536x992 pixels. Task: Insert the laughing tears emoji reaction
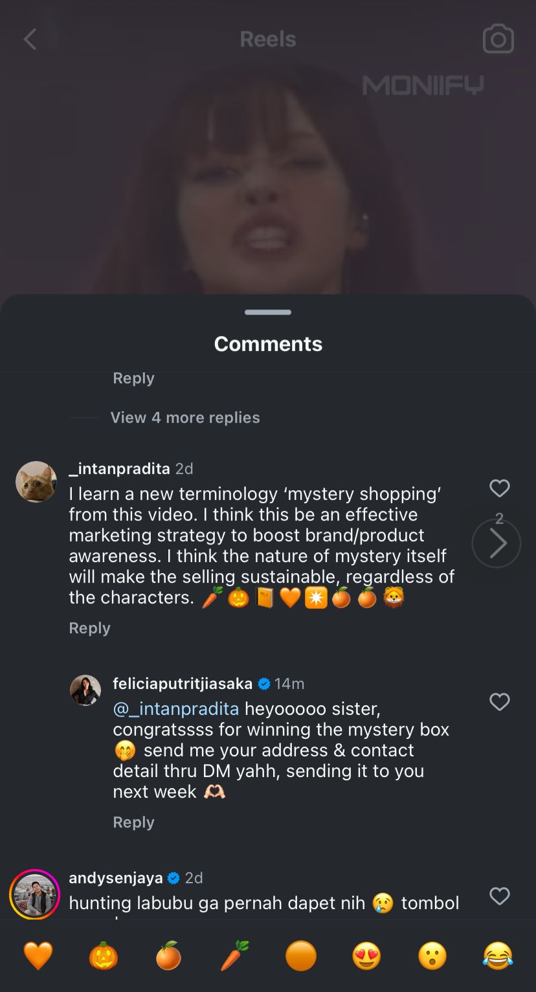[497, 956]
